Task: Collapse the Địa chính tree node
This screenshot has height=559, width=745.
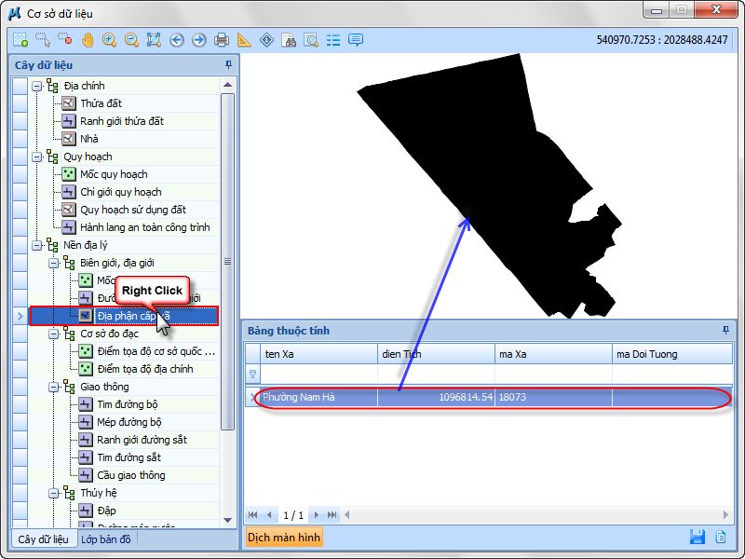Action: coord(37,86)
